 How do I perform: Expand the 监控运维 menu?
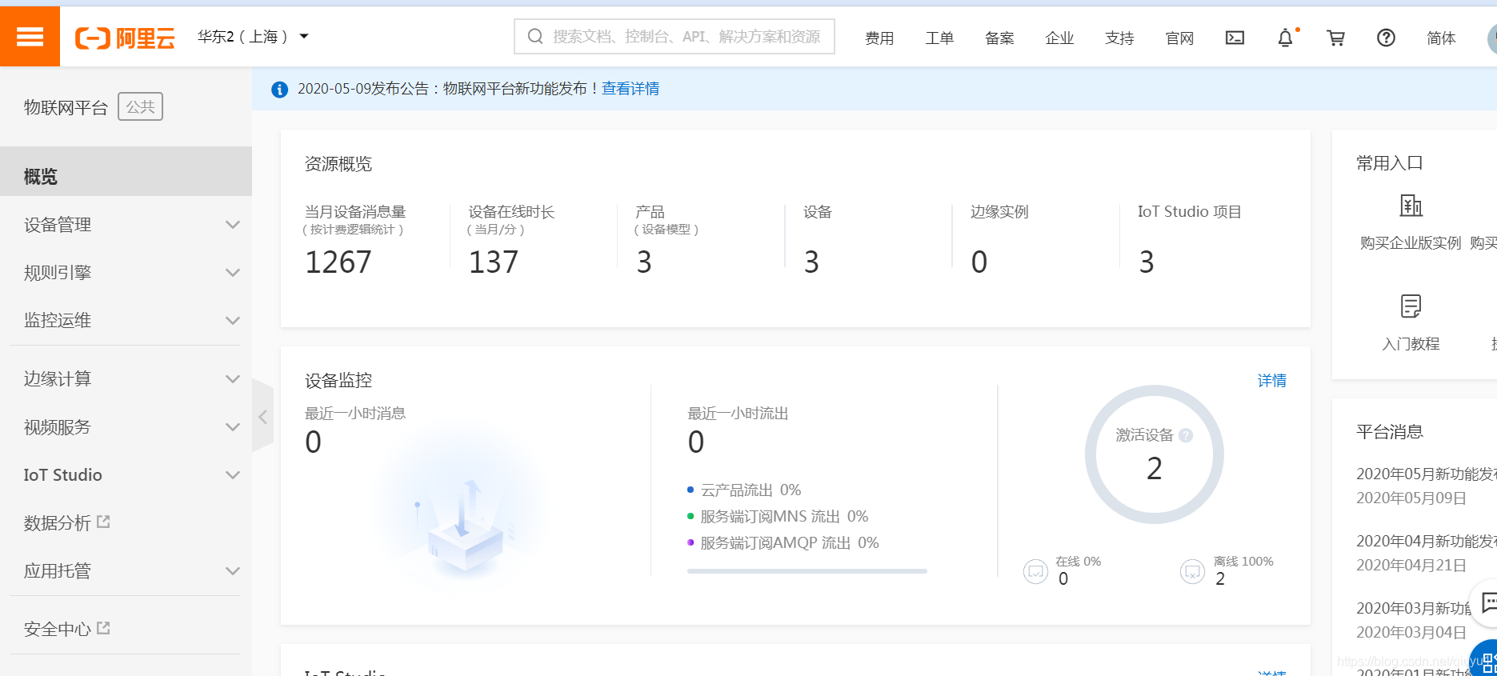[x=126, y=321]
